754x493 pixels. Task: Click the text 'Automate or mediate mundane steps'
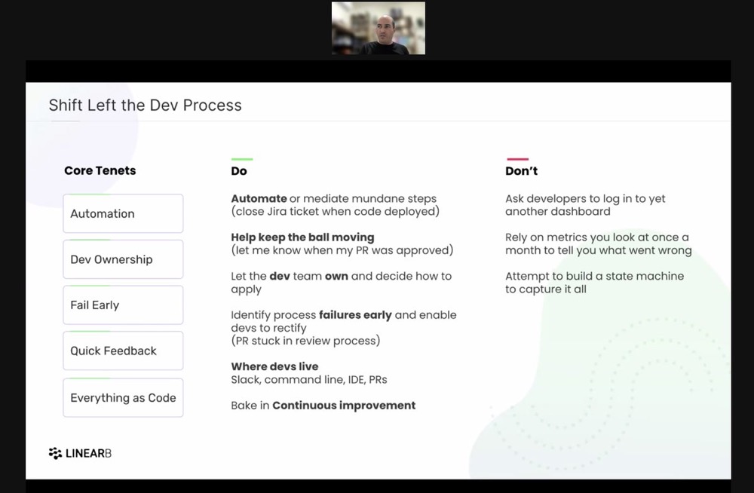(334, 199)
